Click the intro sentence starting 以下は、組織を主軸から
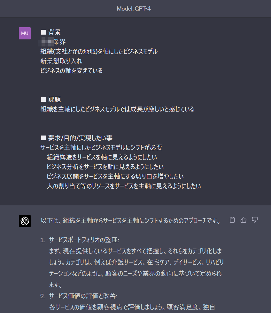 (131, 221)
